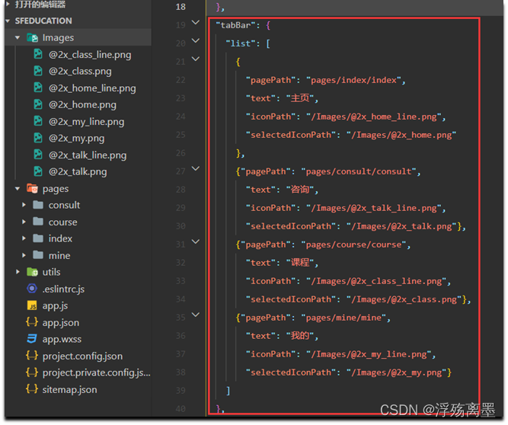Image resolution: width=508 pixels, height=425 pixels.
Task: Click the image icon beside @2x_home.png
Action: (38, 104)
